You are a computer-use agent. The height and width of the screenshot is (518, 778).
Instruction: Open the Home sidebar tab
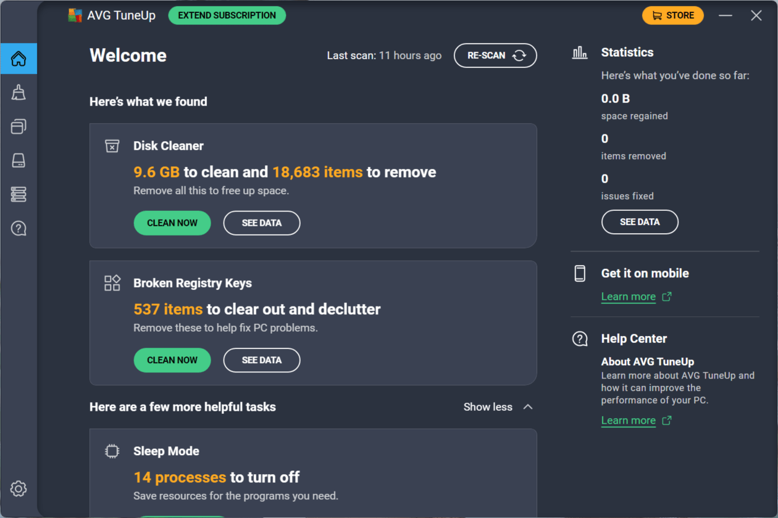pyautogui.click(x=19, y=59)
